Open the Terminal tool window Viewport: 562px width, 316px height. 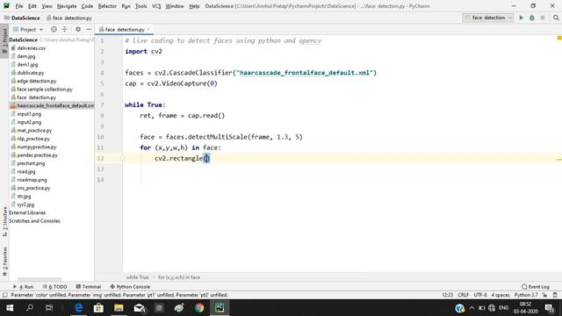coord(88,287)
